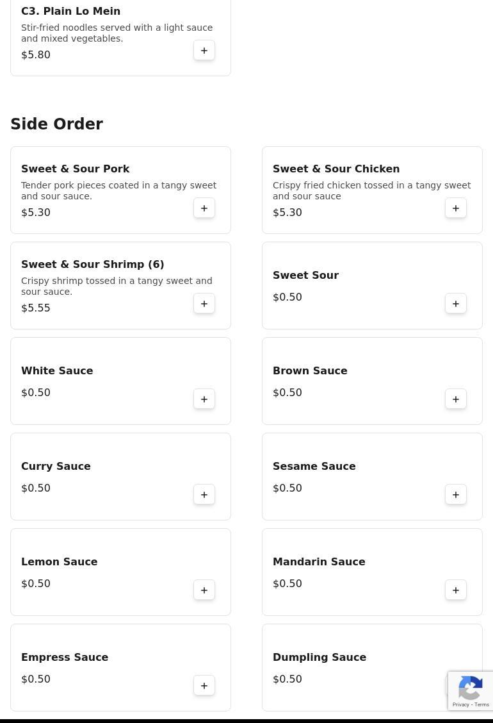The image size is (493, 723).
Task: Add Sweet & Sour Pork with plus button
Action: coord(204,208)
